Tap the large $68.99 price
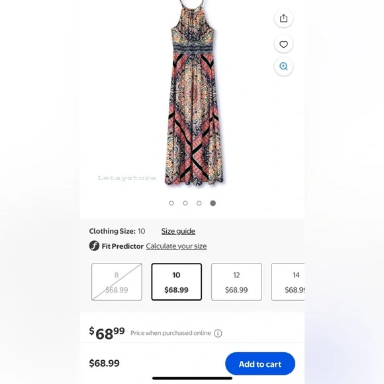This screenshot has width=384, height=384. (107, 333)
